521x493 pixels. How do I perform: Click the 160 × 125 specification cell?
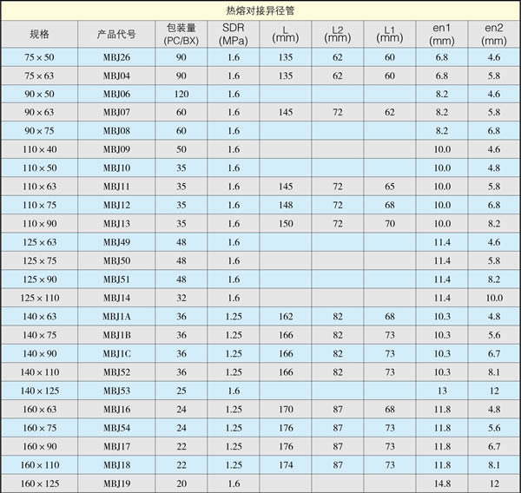(39, 483)
